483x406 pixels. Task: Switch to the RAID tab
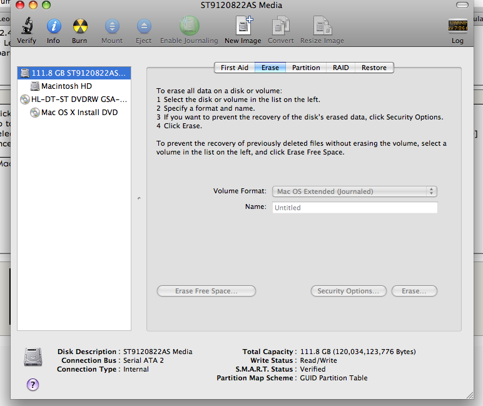341,68
